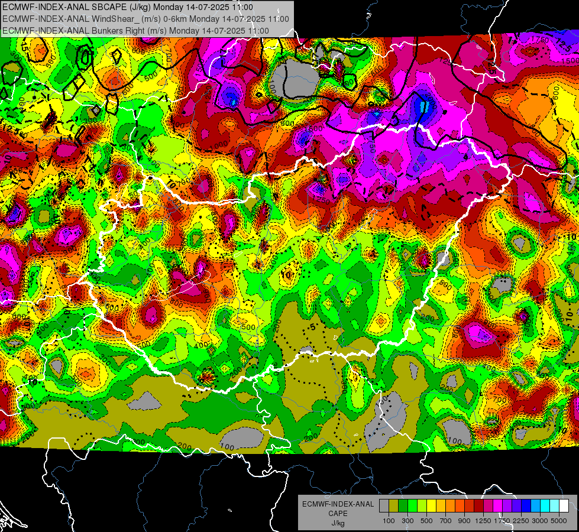
Task: Click the 1250 legend tick label
Action: point(483,521)
